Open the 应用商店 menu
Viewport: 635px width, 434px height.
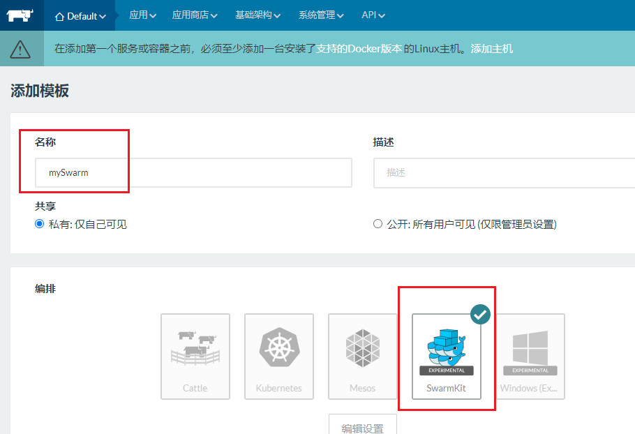click(x=195, y=15)
